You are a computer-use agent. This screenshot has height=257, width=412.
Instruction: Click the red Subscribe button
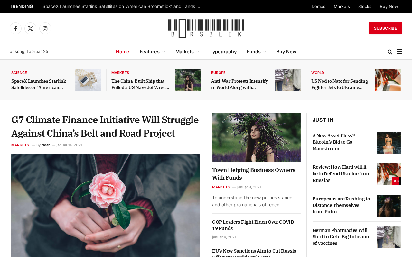click(x=385, y=28)
